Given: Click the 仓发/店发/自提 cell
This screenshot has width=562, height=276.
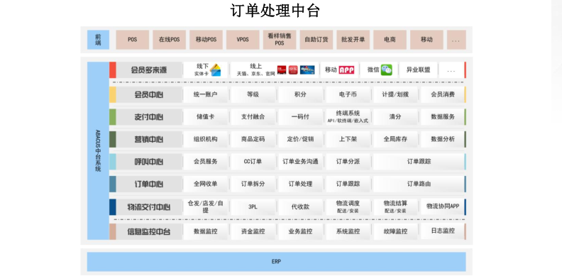Looking at the screenshot, I should 205,206.
